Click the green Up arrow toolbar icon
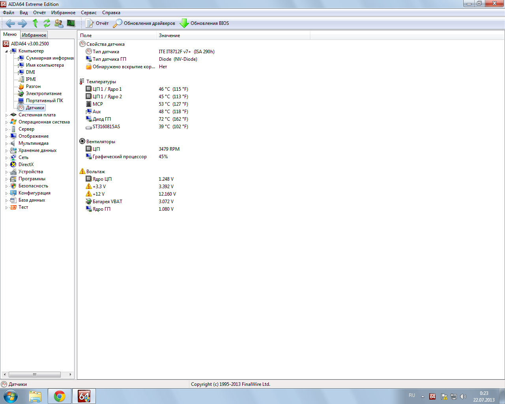 click(35, 23)
